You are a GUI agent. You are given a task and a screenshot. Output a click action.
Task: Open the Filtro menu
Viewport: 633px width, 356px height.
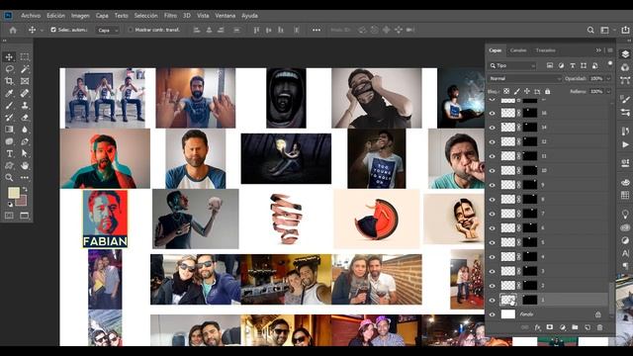170,16
